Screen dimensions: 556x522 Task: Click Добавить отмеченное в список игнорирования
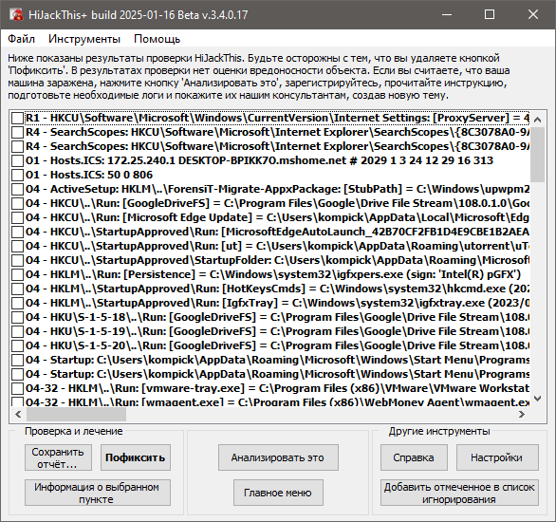459,493
